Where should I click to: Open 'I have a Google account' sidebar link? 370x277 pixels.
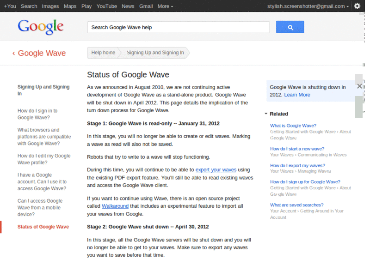pos(42,181)
